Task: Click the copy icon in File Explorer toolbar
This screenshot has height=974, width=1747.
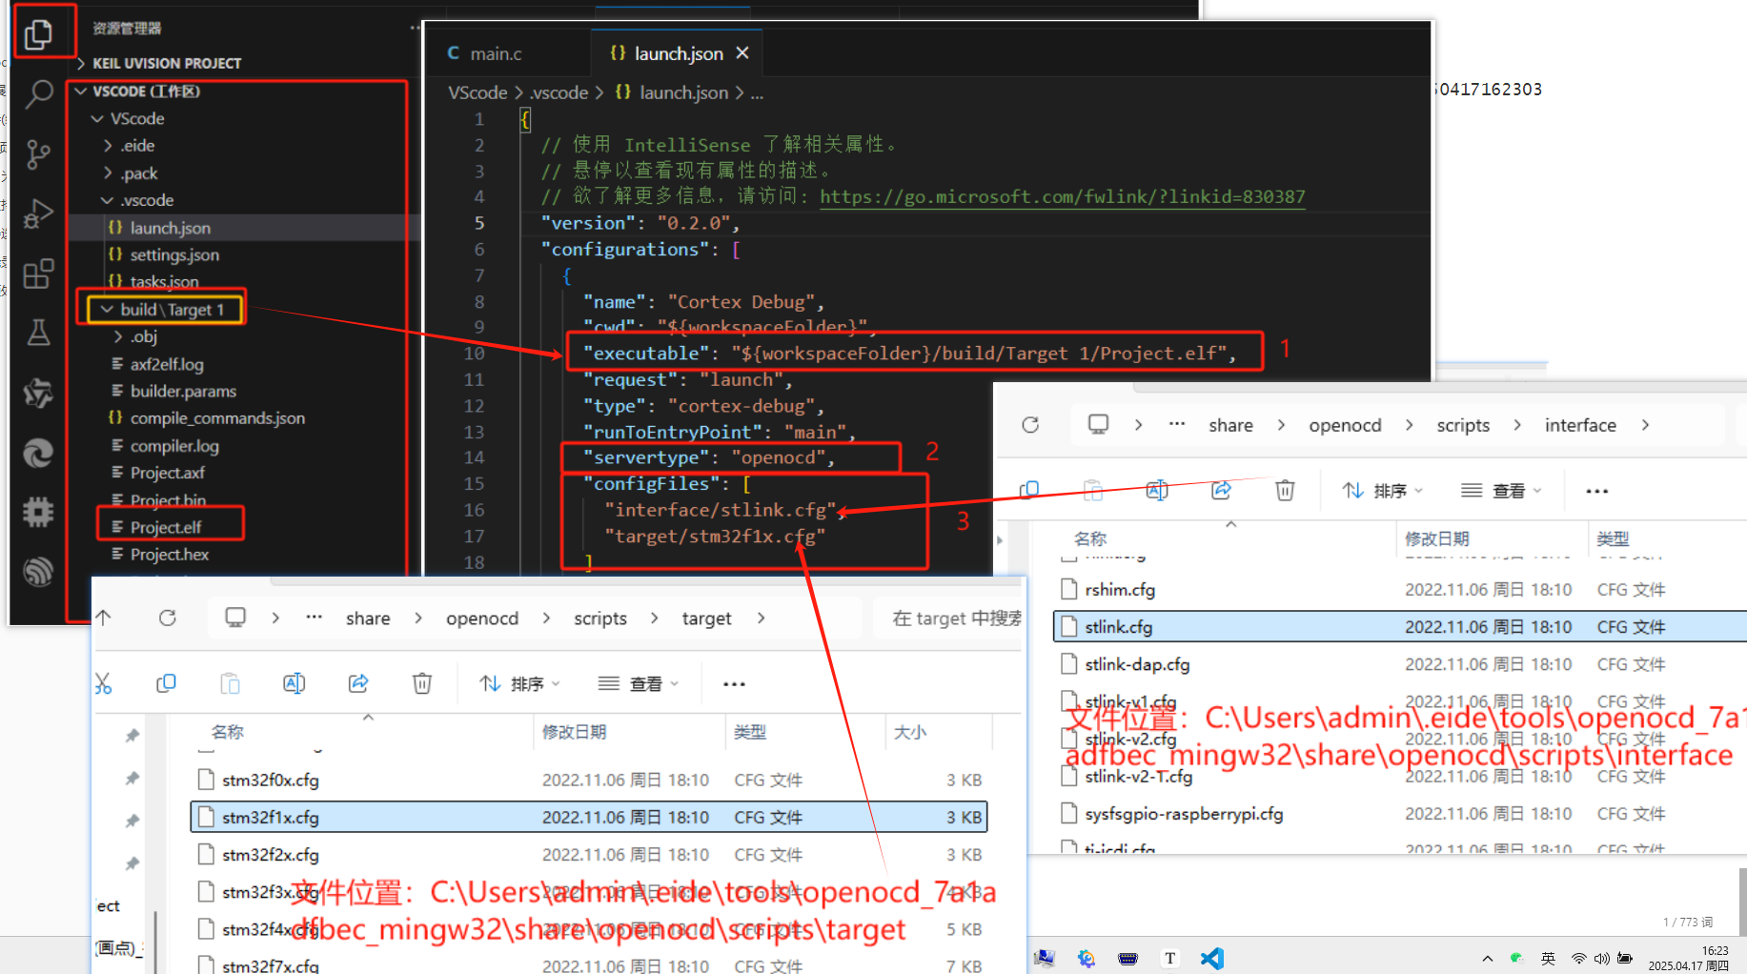Action: click(x=167, y=683)
